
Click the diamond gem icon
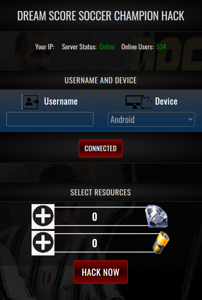click(x=156, y=216)
